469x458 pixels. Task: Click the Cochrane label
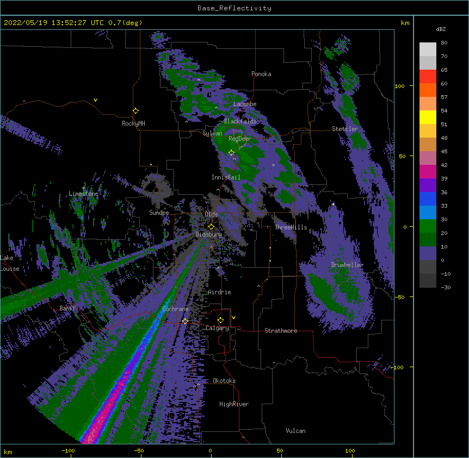175,309
